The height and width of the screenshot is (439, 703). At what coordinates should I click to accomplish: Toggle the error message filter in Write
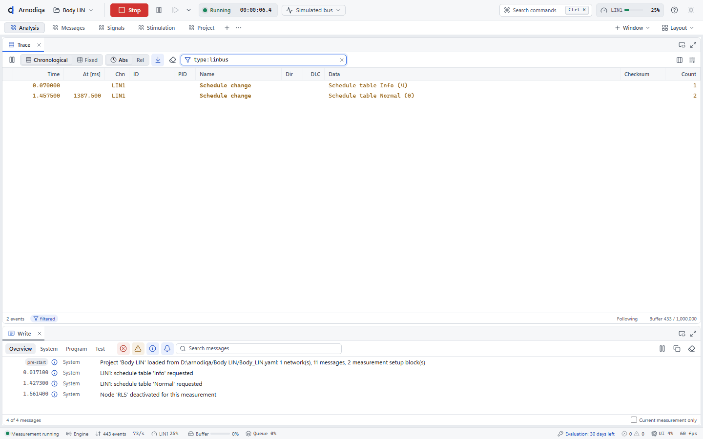coord(123,348)
